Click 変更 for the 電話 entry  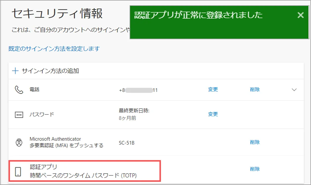pos(213,90)
